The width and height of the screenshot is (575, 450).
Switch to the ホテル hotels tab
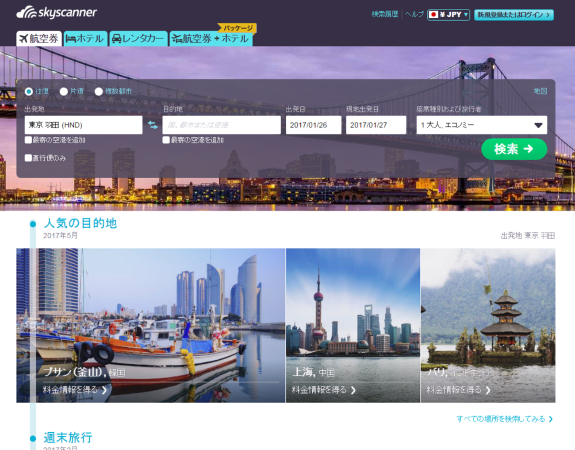[85, 38]
